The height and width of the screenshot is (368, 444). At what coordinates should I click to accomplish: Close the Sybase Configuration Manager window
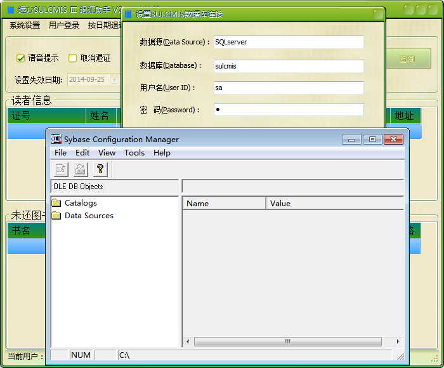tap(394, 140)
